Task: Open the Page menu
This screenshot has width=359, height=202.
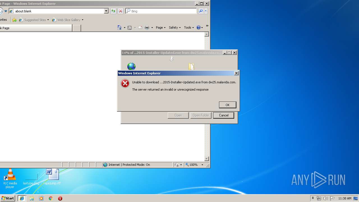Action: pyautogui.click(x=161, y=27)
